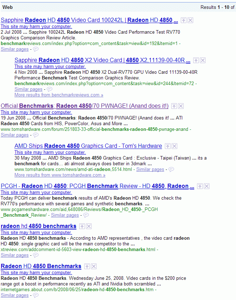Open comment bubble for Official Benchmarks forum result

coord(36,135)
